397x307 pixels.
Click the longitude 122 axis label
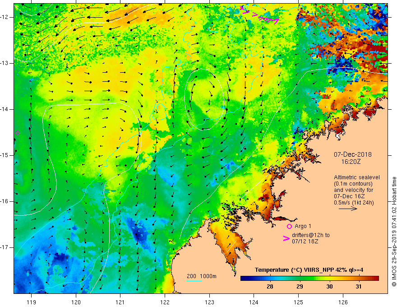[165, 302]
